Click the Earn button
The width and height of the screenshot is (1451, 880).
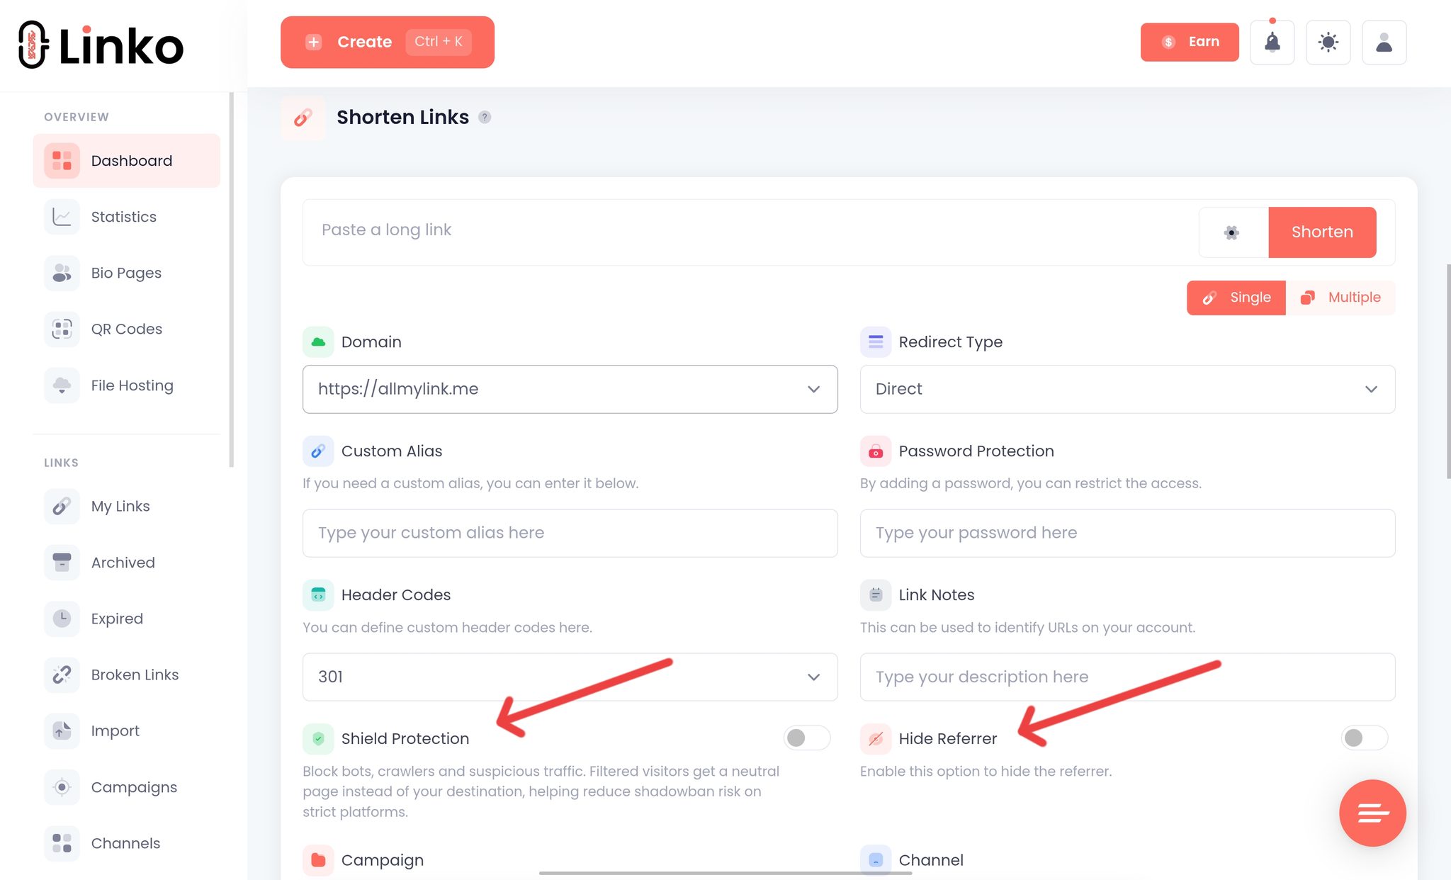1190,43
